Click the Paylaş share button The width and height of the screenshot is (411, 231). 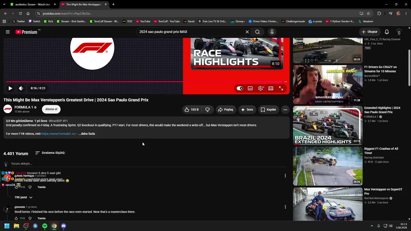225,110
